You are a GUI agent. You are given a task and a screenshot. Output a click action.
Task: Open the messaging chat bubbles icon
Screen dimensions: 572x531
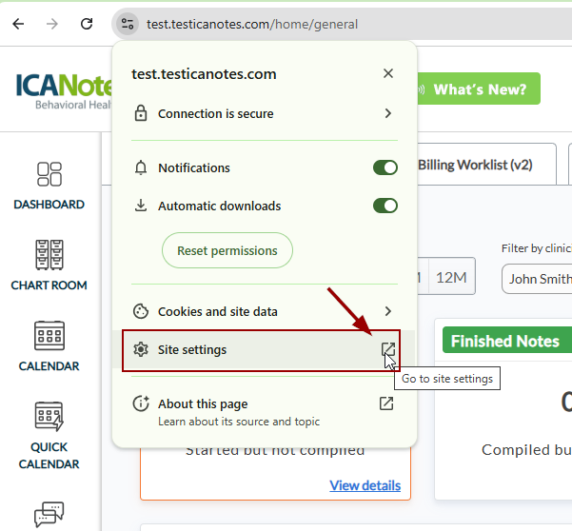(x=49, y=514)
